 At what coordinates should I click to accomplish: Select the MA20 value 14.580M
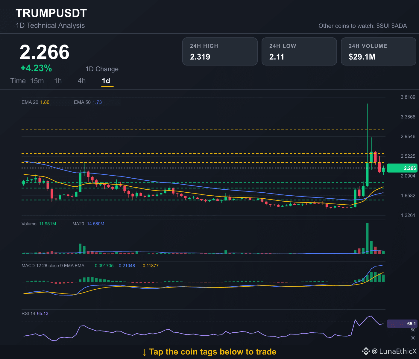(95, 224)
